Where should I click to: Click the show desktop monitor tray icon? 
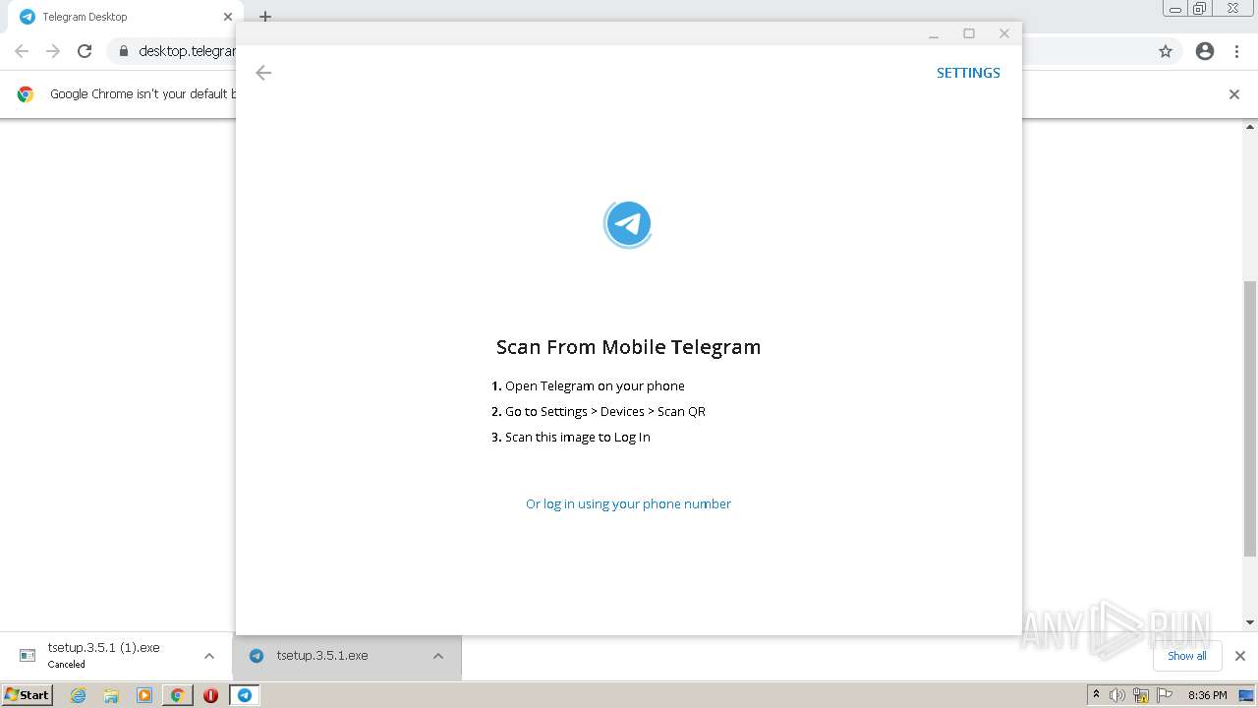1246,695
